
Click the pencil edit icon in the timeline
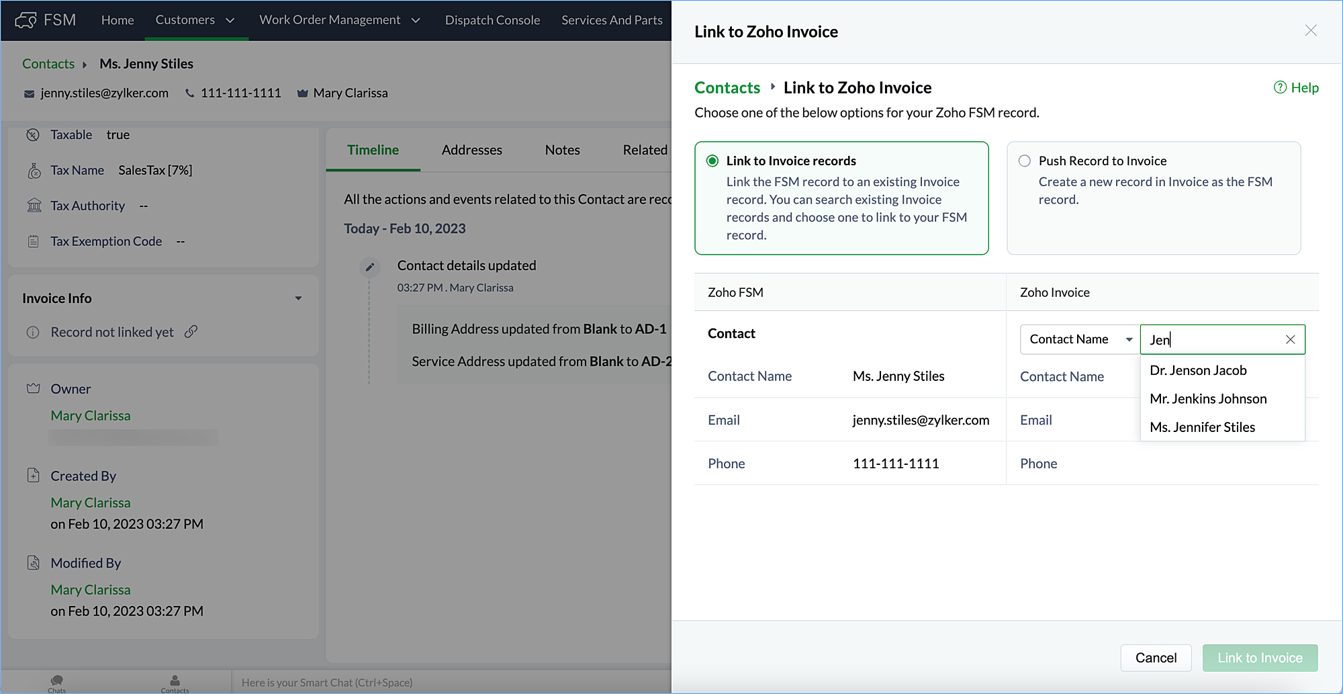(369, 267)
